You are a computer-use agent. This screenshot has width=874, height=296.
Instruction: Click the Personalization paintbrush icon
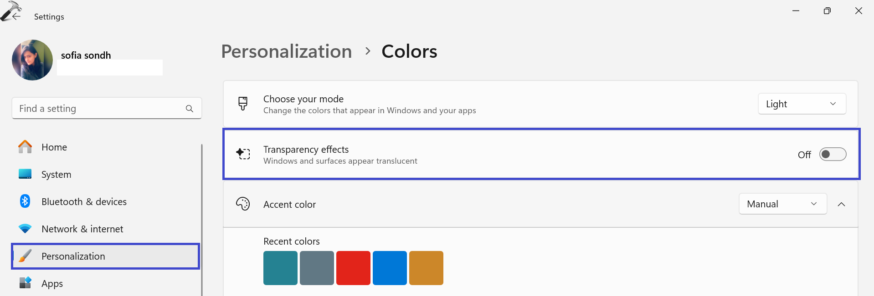25,256
